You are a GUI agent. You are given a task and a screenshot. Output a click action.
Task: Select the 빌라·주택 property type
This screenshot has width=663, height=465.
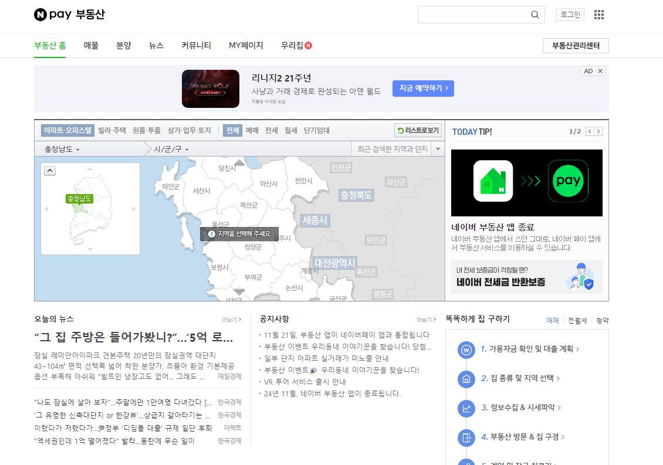[x=112, y=130]
